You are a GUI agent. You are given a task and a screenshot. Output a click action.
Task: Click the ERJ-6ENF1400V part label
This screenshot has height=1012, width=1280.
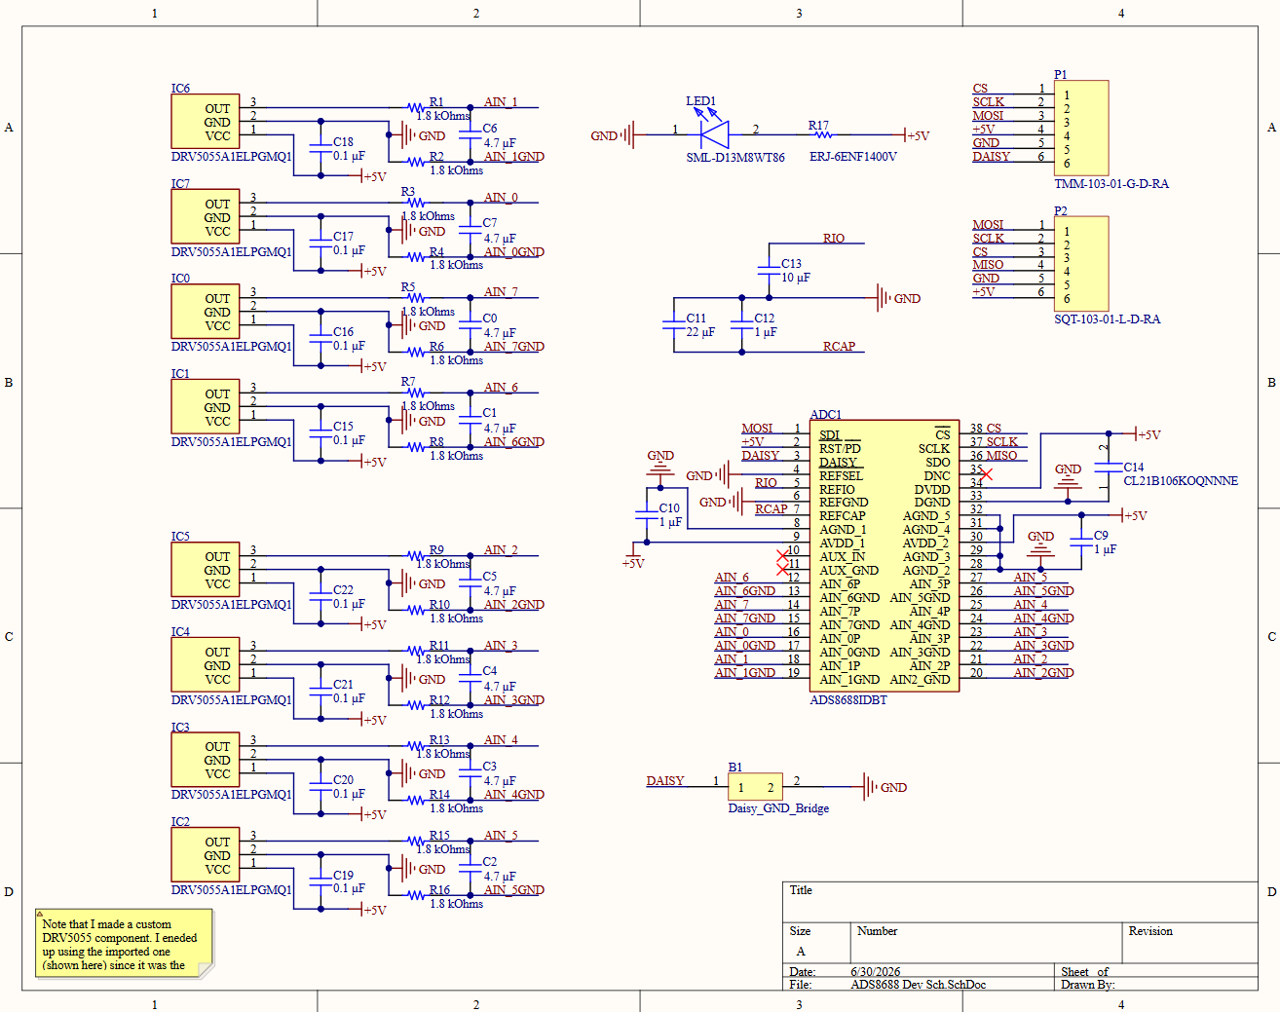[853, 156]
